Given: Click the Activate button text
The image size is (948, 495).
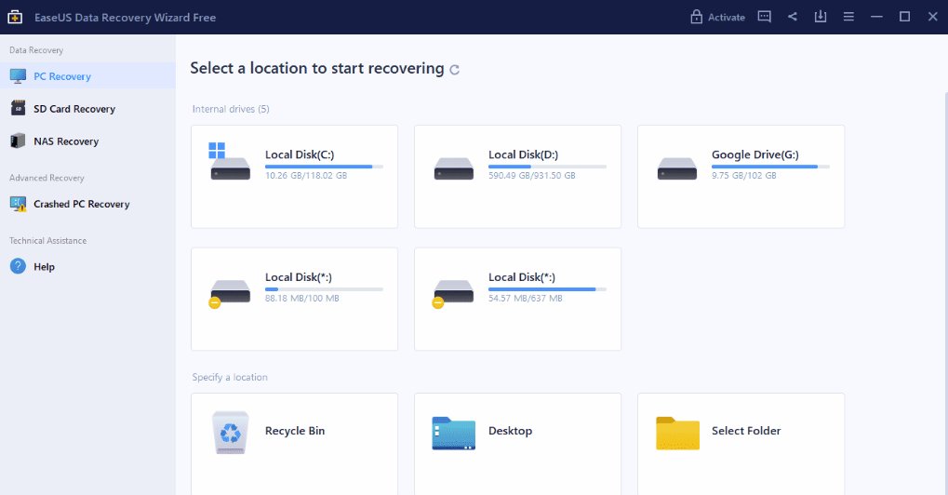Looking at the screenshot, I should 726,18.
